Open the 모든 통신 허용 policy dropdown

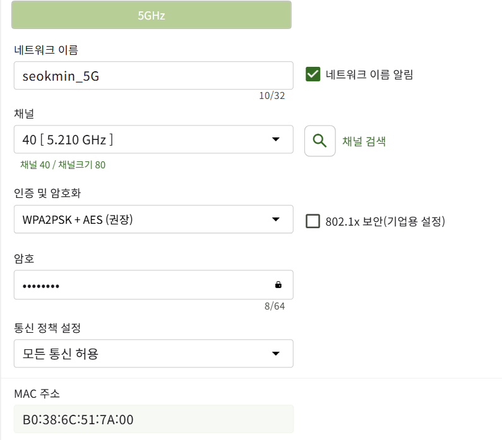click(153, 354)
